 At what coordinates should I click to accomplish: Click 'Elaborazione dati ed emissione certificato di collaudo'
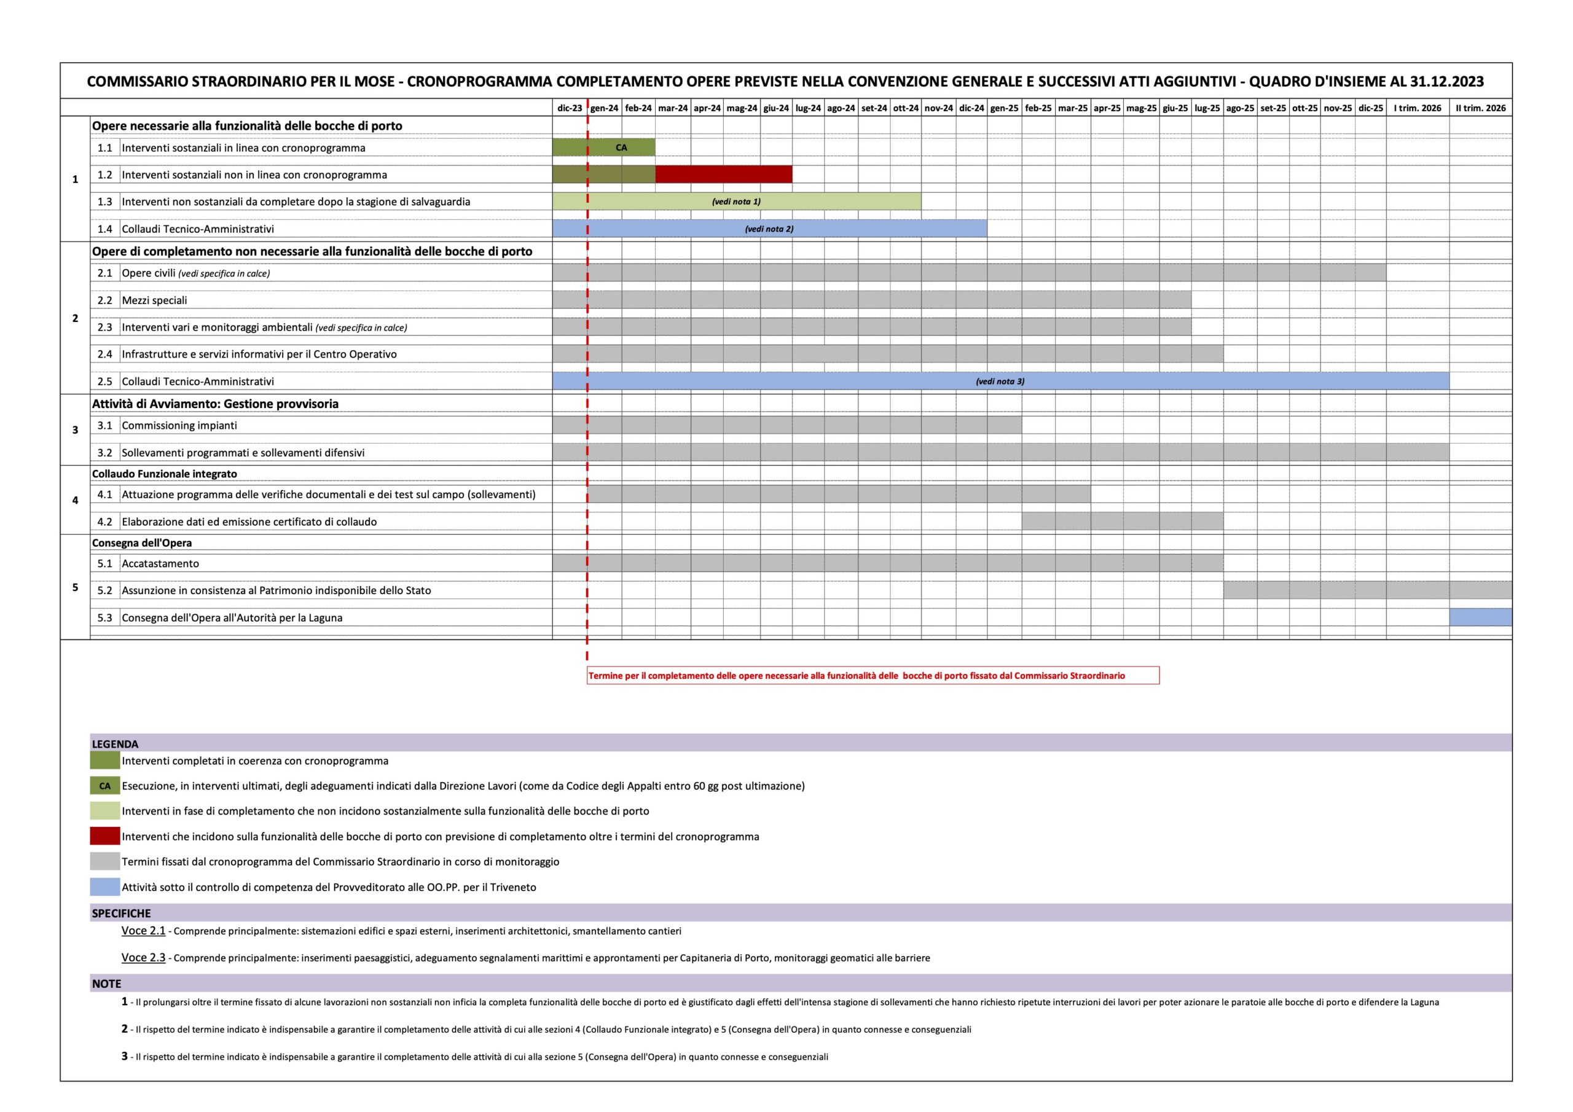(x=249, y=522)
